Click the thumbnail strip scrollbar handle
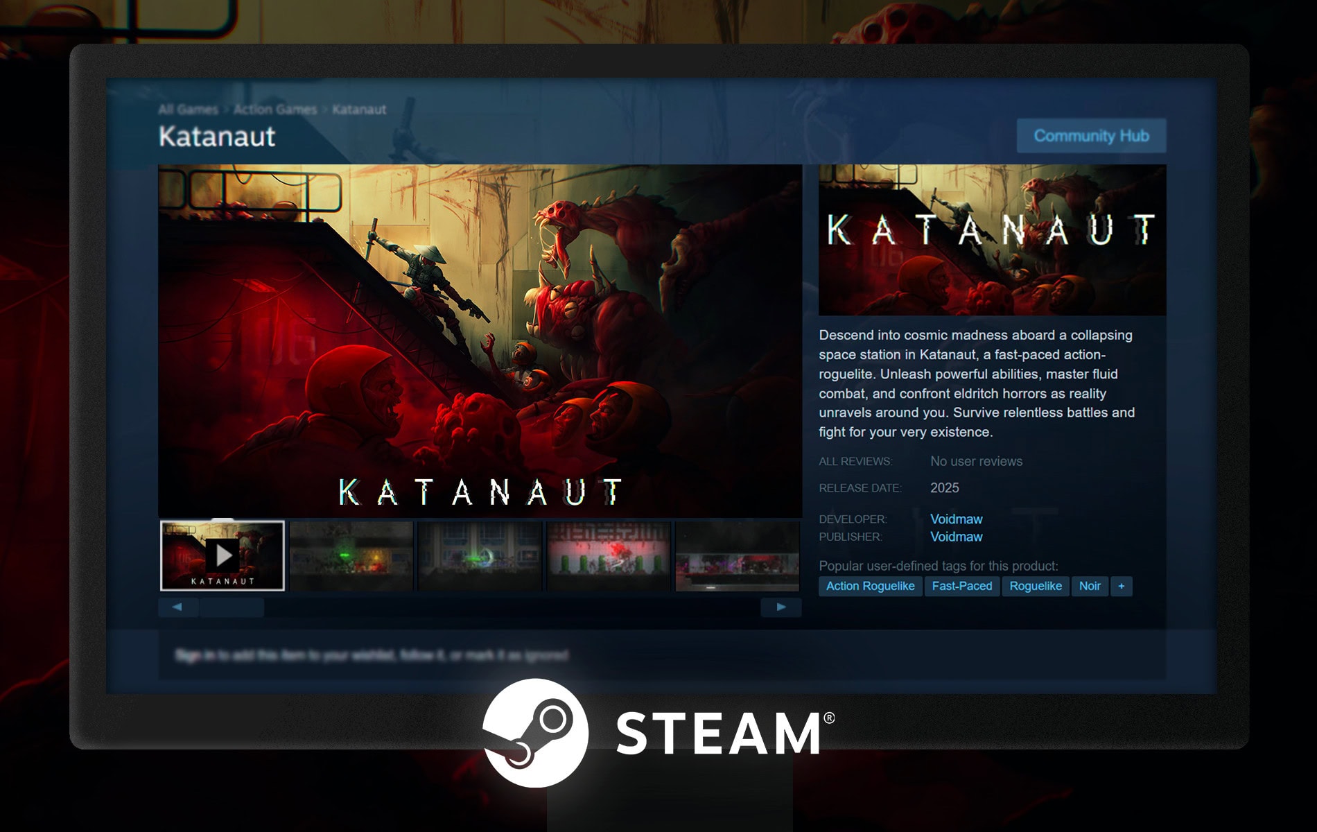 232,607
